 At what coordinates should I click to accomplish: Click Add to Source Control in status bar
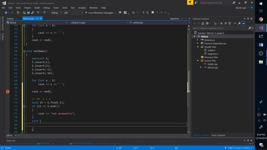(x=238, y=148)
